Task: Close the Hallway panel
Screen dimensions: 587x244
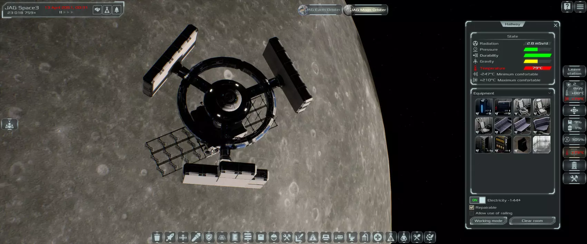Action: coord(556,25)
